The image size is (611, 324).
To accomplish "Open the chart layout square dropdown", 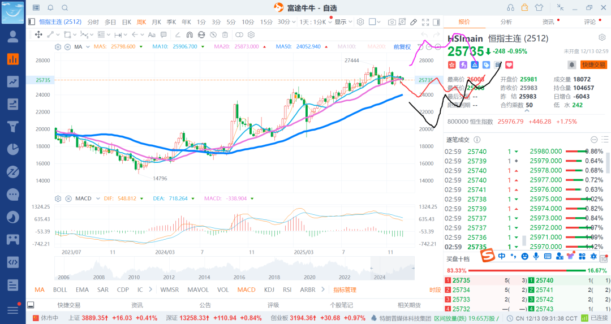I will [375, 22].
